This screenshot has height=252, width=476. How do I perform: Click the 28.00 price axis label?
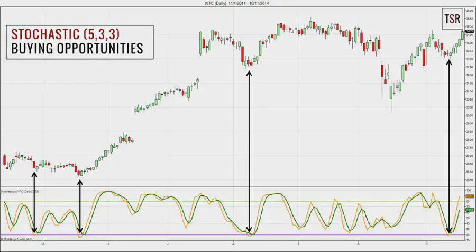coord(470,140)
